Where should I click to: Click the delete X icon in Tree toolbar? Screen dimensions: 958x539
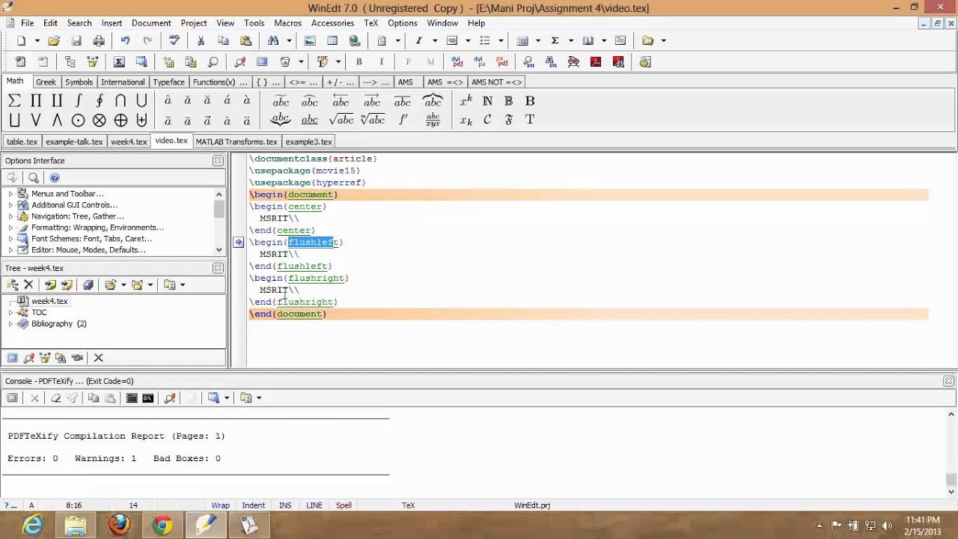pos(29,285)
